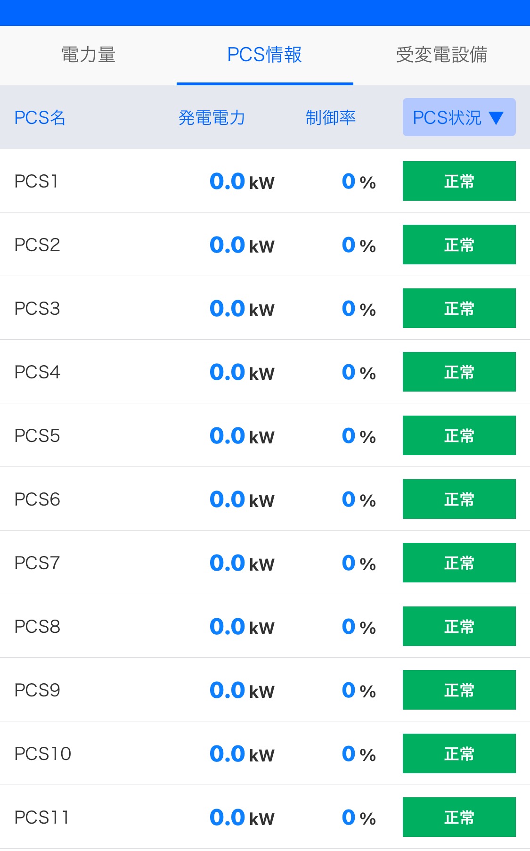Expand the PCS状況 sort dropdown
The height and width of the screenshot is (851, 530).
coord(459,117)
